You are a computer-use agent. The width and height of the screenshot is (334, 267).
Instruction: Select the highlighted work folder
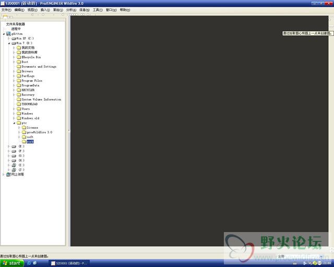click(30, 142)
